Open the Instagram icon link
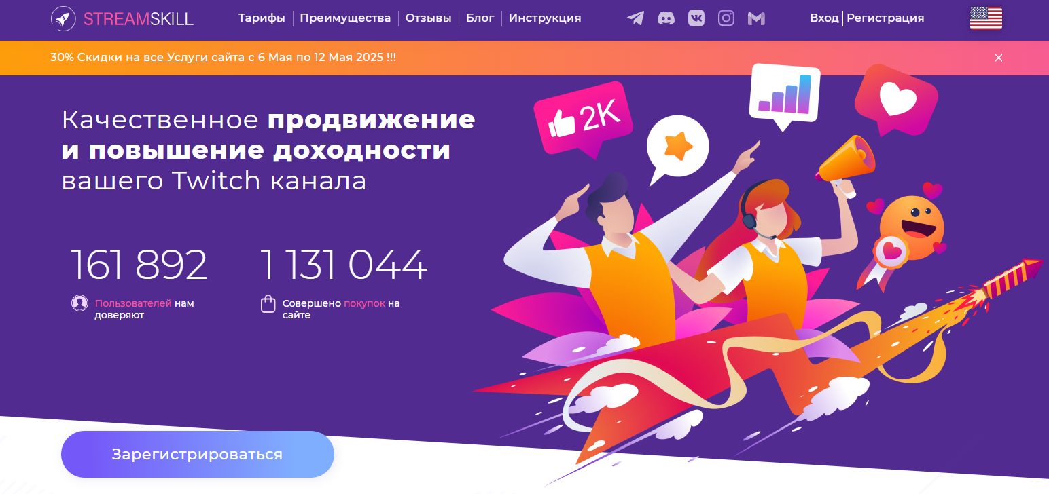This screenshot has width=1049, height=494. [x=726, y=18]
